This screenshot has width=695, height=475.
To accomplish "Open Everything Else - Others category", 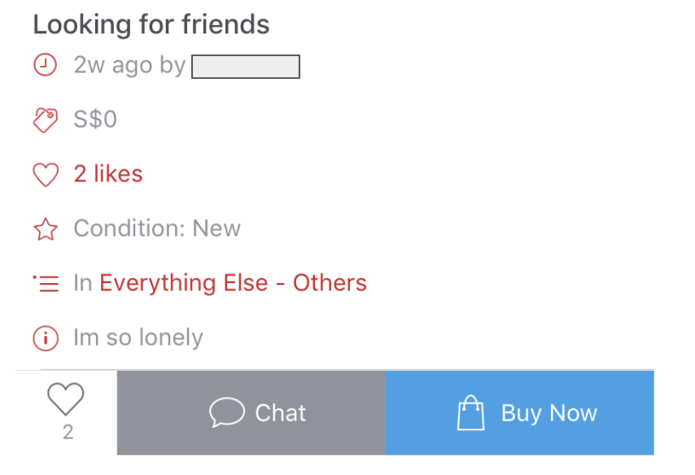I will point(233,283).
